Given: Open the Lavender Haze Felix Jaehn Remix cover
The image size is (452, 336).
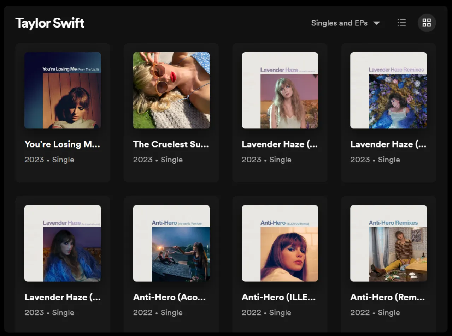Looking at the screenshot, I should [x=62, y=244].
